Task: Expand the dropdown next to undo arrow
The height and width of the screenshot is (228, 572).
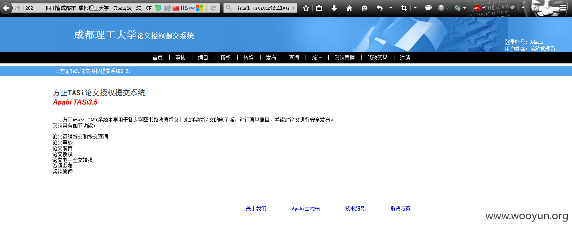Action: (391, 8)
